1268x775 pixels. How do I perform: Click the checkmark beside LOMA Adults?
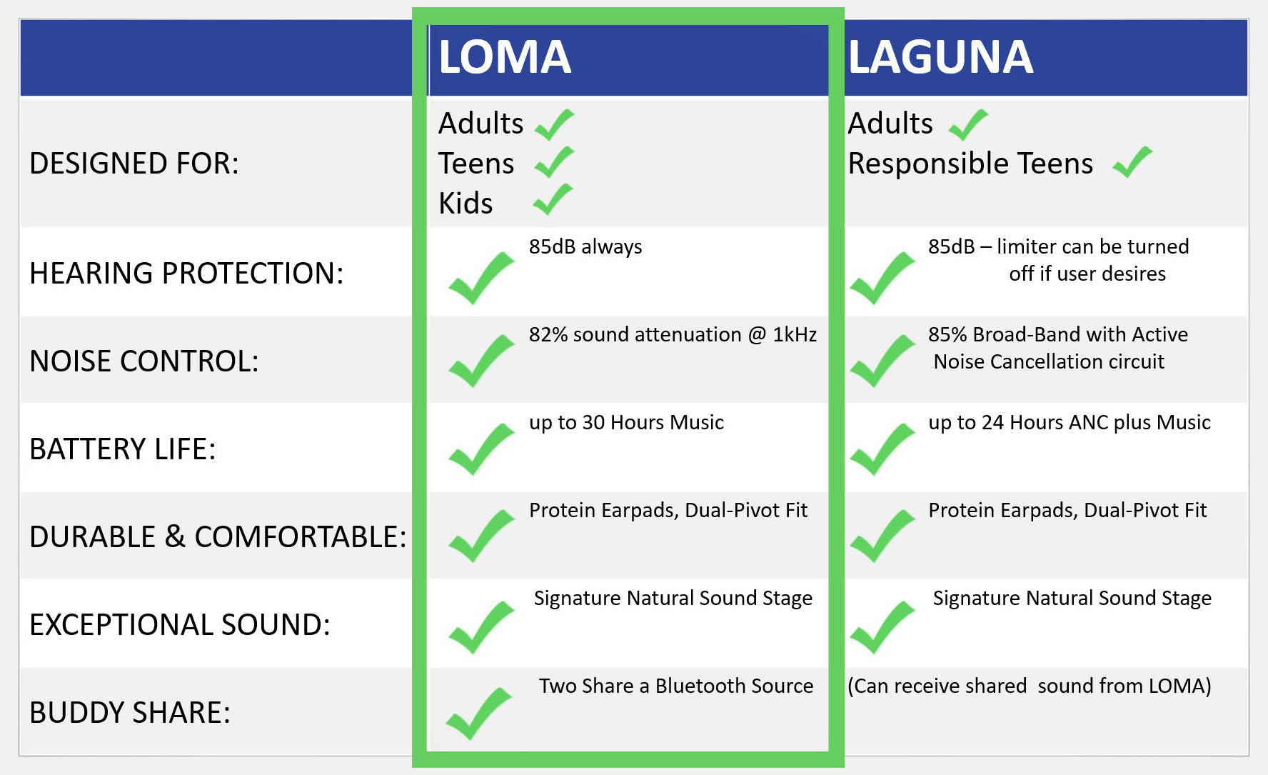click(x=554, y=125)
